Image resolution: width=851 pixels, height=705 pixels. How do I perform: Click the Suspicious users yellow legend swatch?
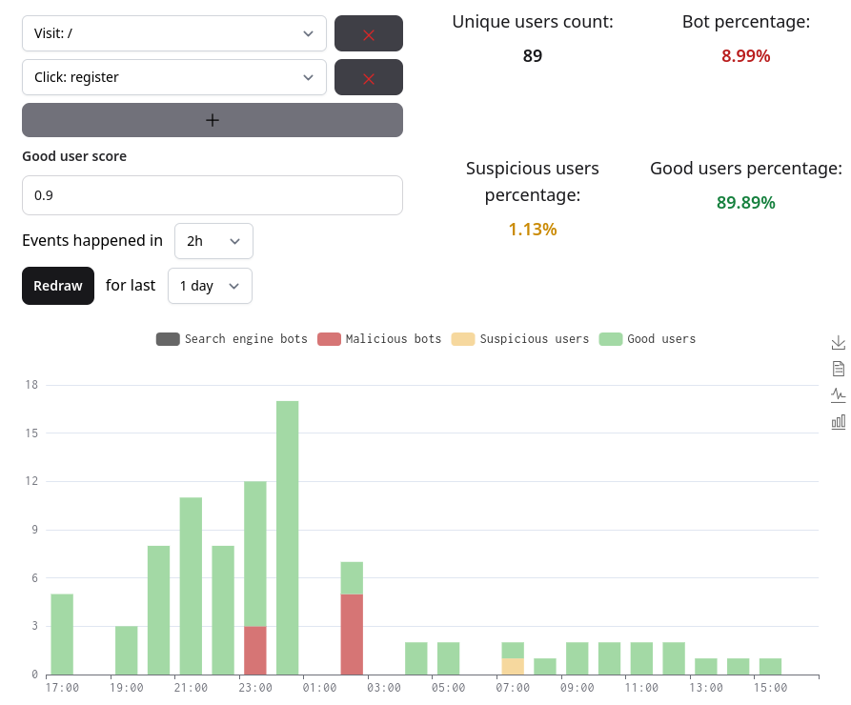point(462,339)
